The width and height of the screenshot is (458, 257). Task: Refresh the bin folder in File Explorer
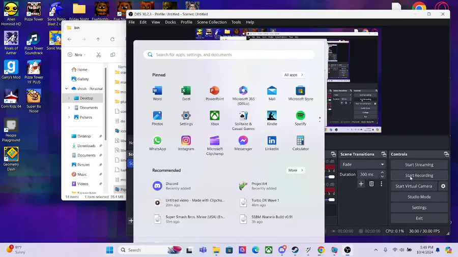[x=112, y=39]
